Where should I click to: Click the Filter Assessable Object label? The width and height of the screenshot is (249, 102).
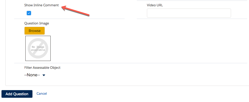42,67
